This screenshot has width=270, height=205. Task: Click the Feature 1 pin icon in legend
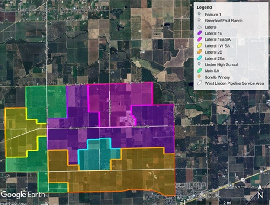click(x=199, y=14)
